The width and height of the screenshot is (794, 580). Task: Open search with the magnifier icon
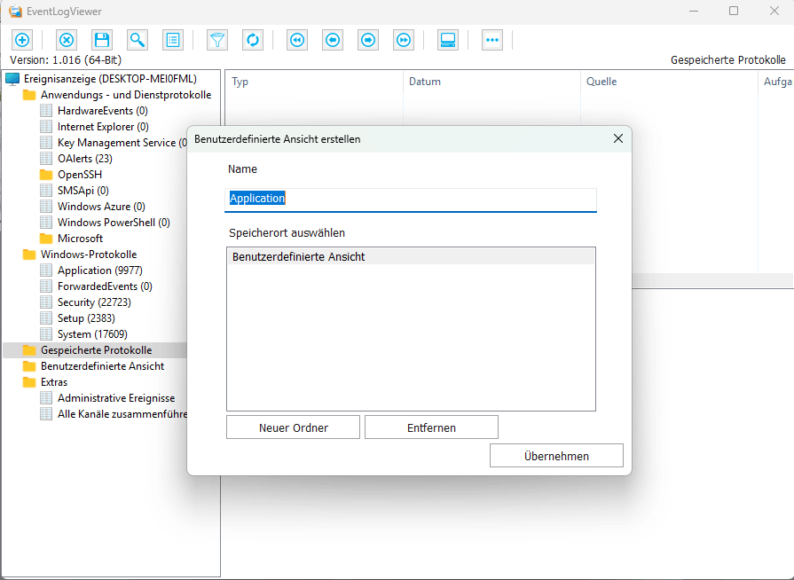pos(138,40)
